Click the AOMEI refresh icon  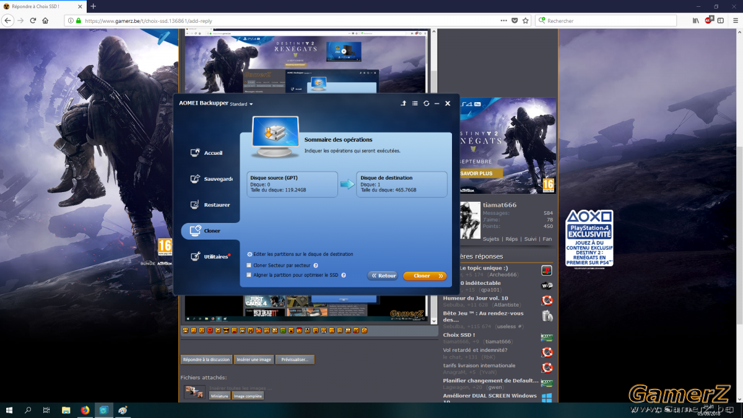click(426, 103)
